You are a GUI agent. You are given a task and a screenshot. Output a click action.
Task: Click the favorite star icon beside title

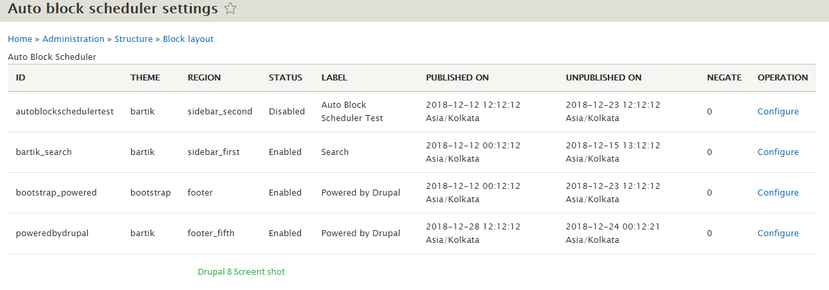(230, 9)
